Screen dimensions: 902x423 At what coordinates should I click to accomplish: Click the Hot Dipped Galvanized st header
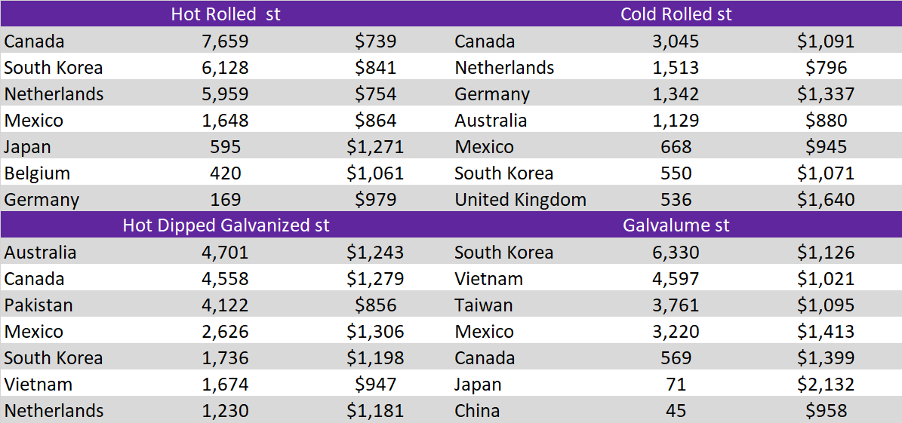click(x=226, y=225)
